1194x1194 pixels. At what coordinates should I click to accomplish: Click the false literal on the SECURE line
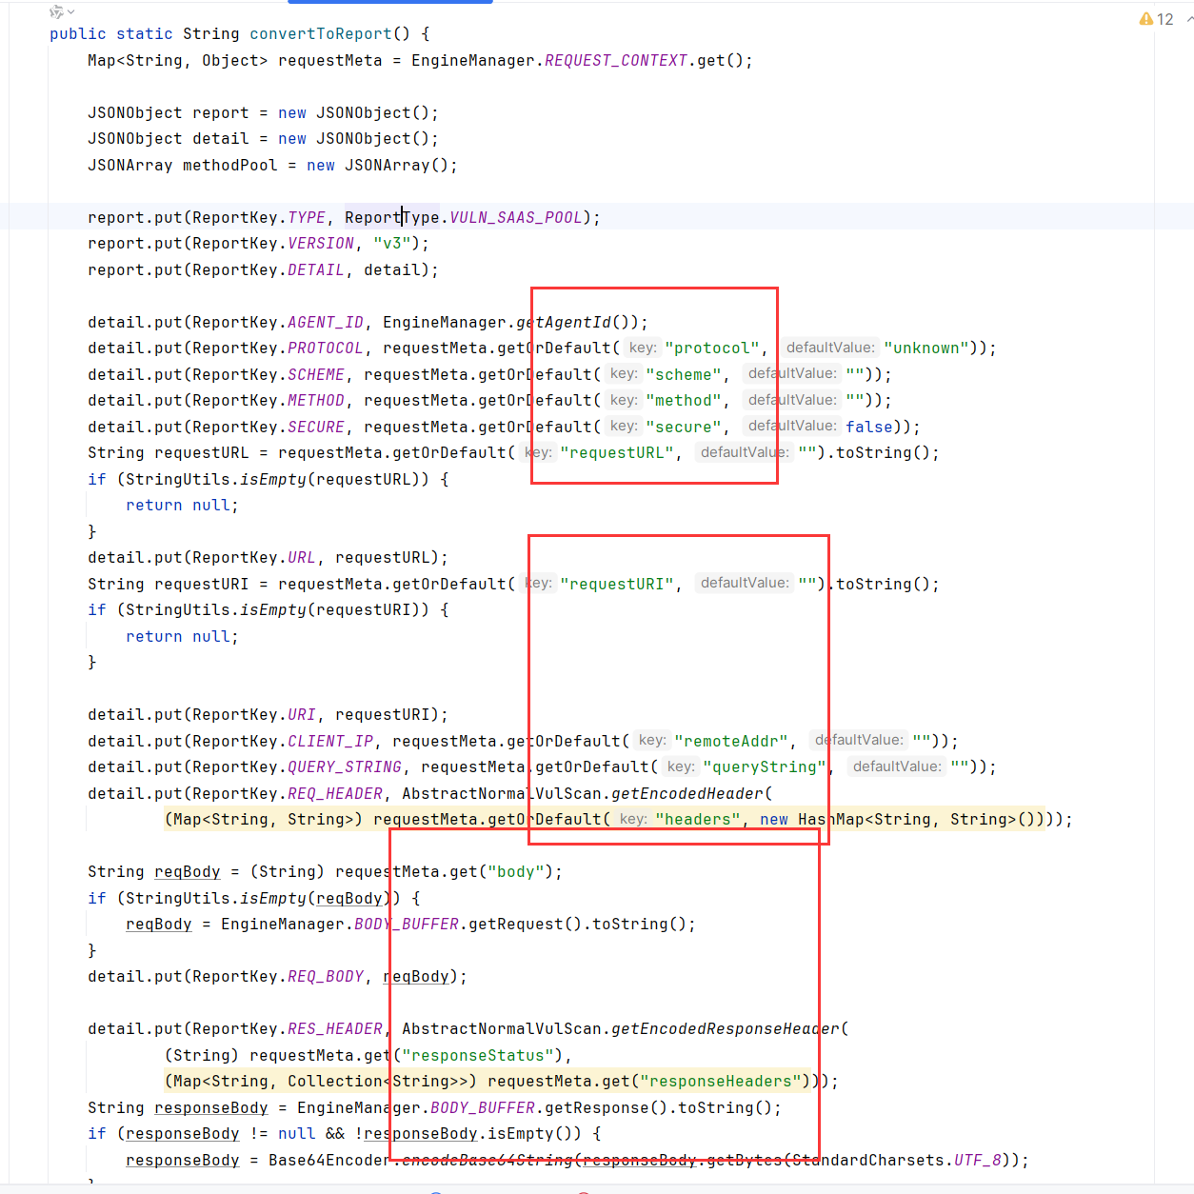click(x=869, y=428)
